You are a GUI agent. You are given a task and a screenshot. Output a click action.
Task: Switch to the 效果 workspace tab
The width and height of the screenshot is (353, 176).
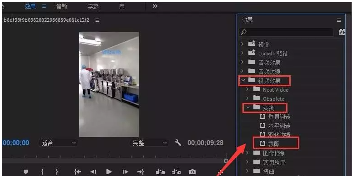30,6
